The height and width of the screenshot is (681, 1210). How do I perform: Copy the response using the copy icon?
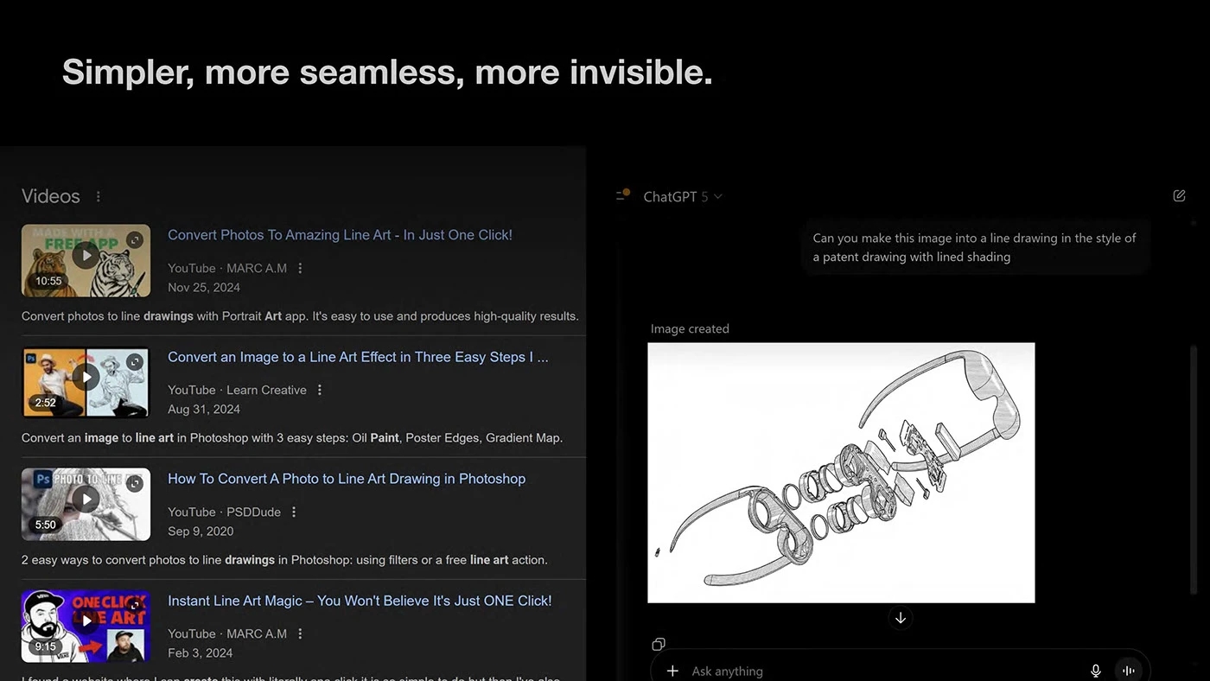(x=659, y=645)
